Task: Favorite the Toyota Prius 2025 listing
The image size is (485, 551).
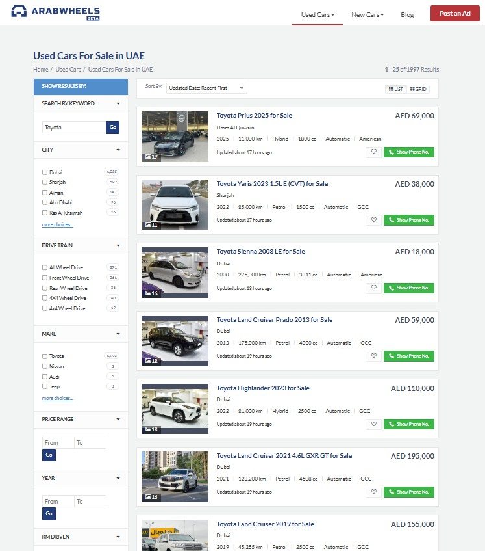Action: click(x=373, y=152)
